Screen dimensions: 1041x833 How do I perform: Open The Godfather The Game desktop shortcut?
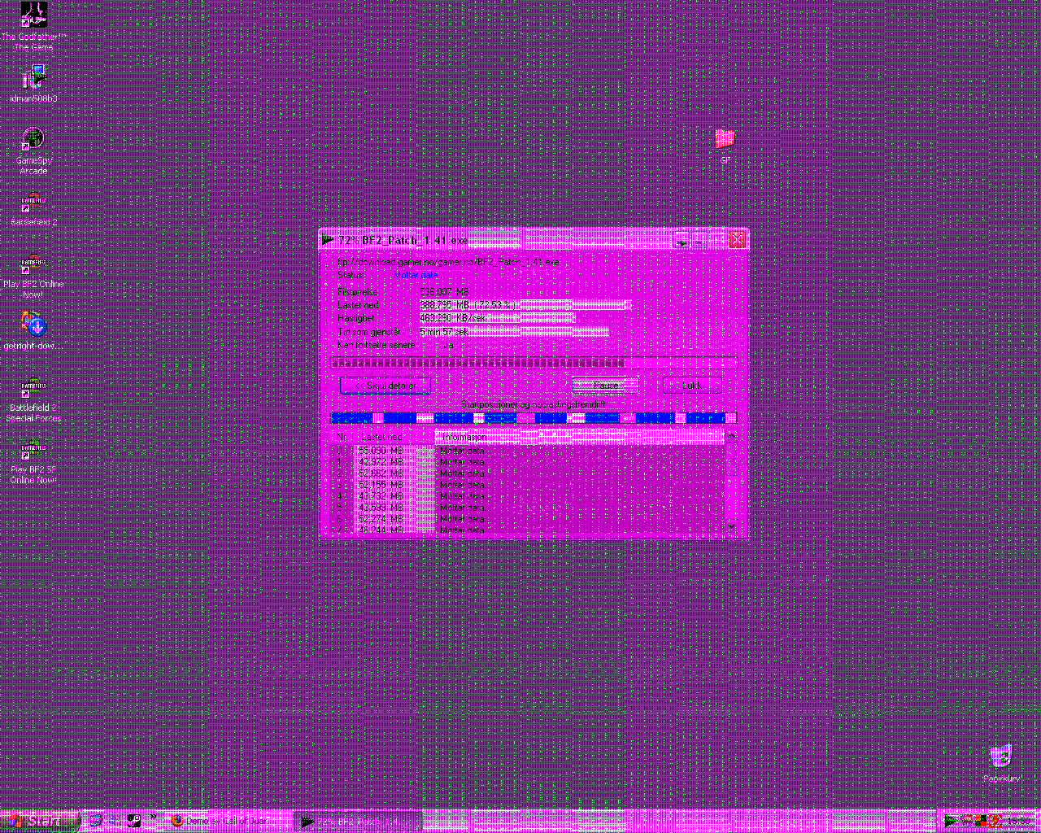[33, 27]
